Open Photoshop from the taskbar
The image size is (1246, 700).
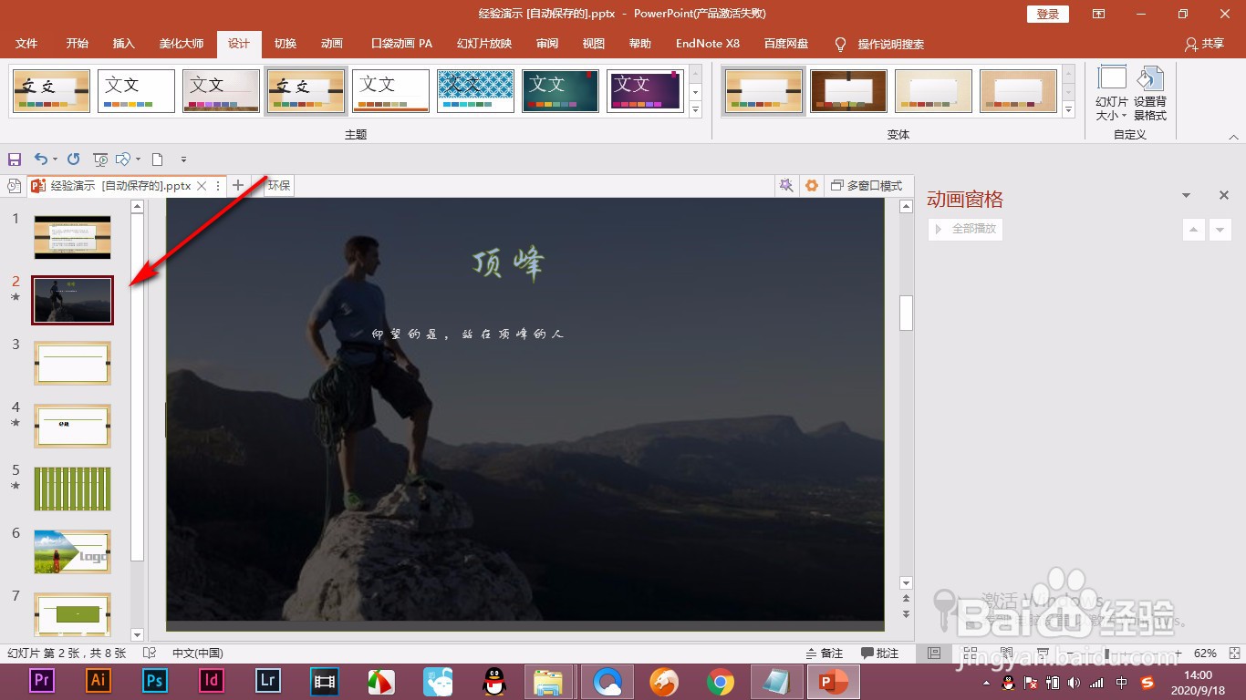click(x=155, y=680)
